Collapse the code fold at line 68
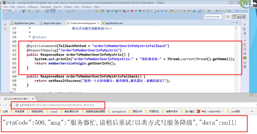Screen dimensions: 257x134 [x=17, y=76]
